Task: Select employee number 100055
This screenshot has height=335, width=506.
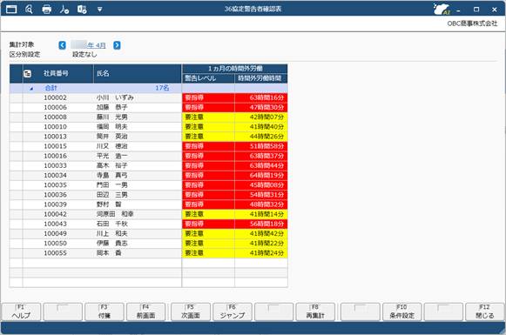Action: click(x=55, y=253)
